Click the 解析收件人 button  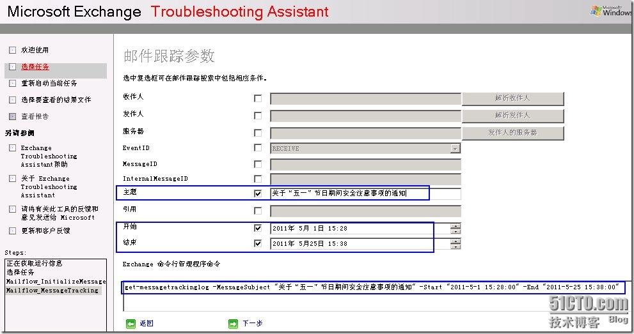coord(512,98)
